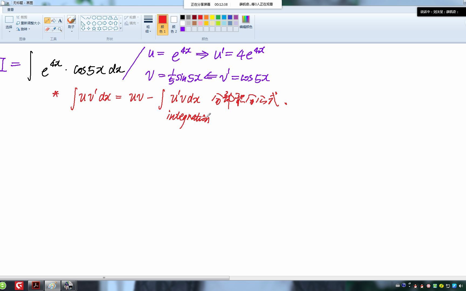
Task: Click the volume icon in system tray
Action: 461,286
